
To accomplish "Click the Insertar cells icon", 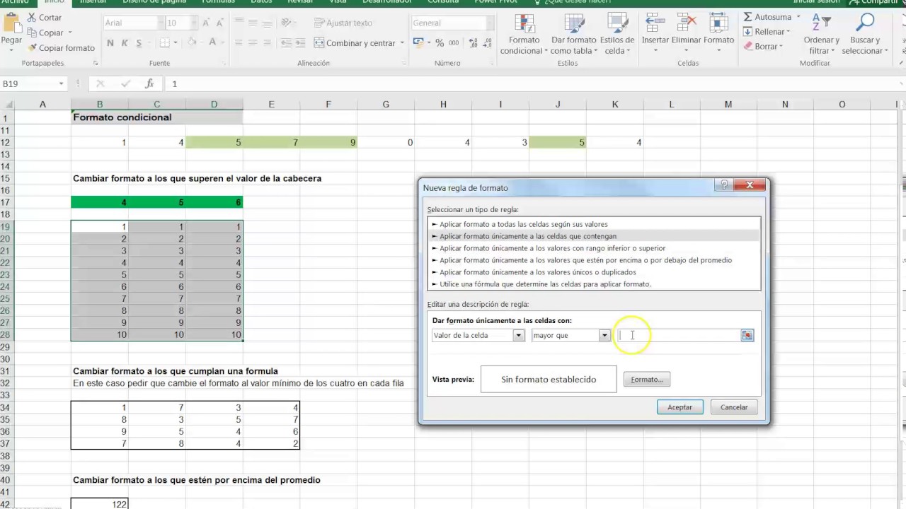I will tap(655, 24).
